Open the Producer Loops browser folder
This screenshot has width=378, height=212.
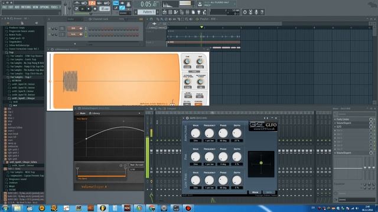click(17, 28)
